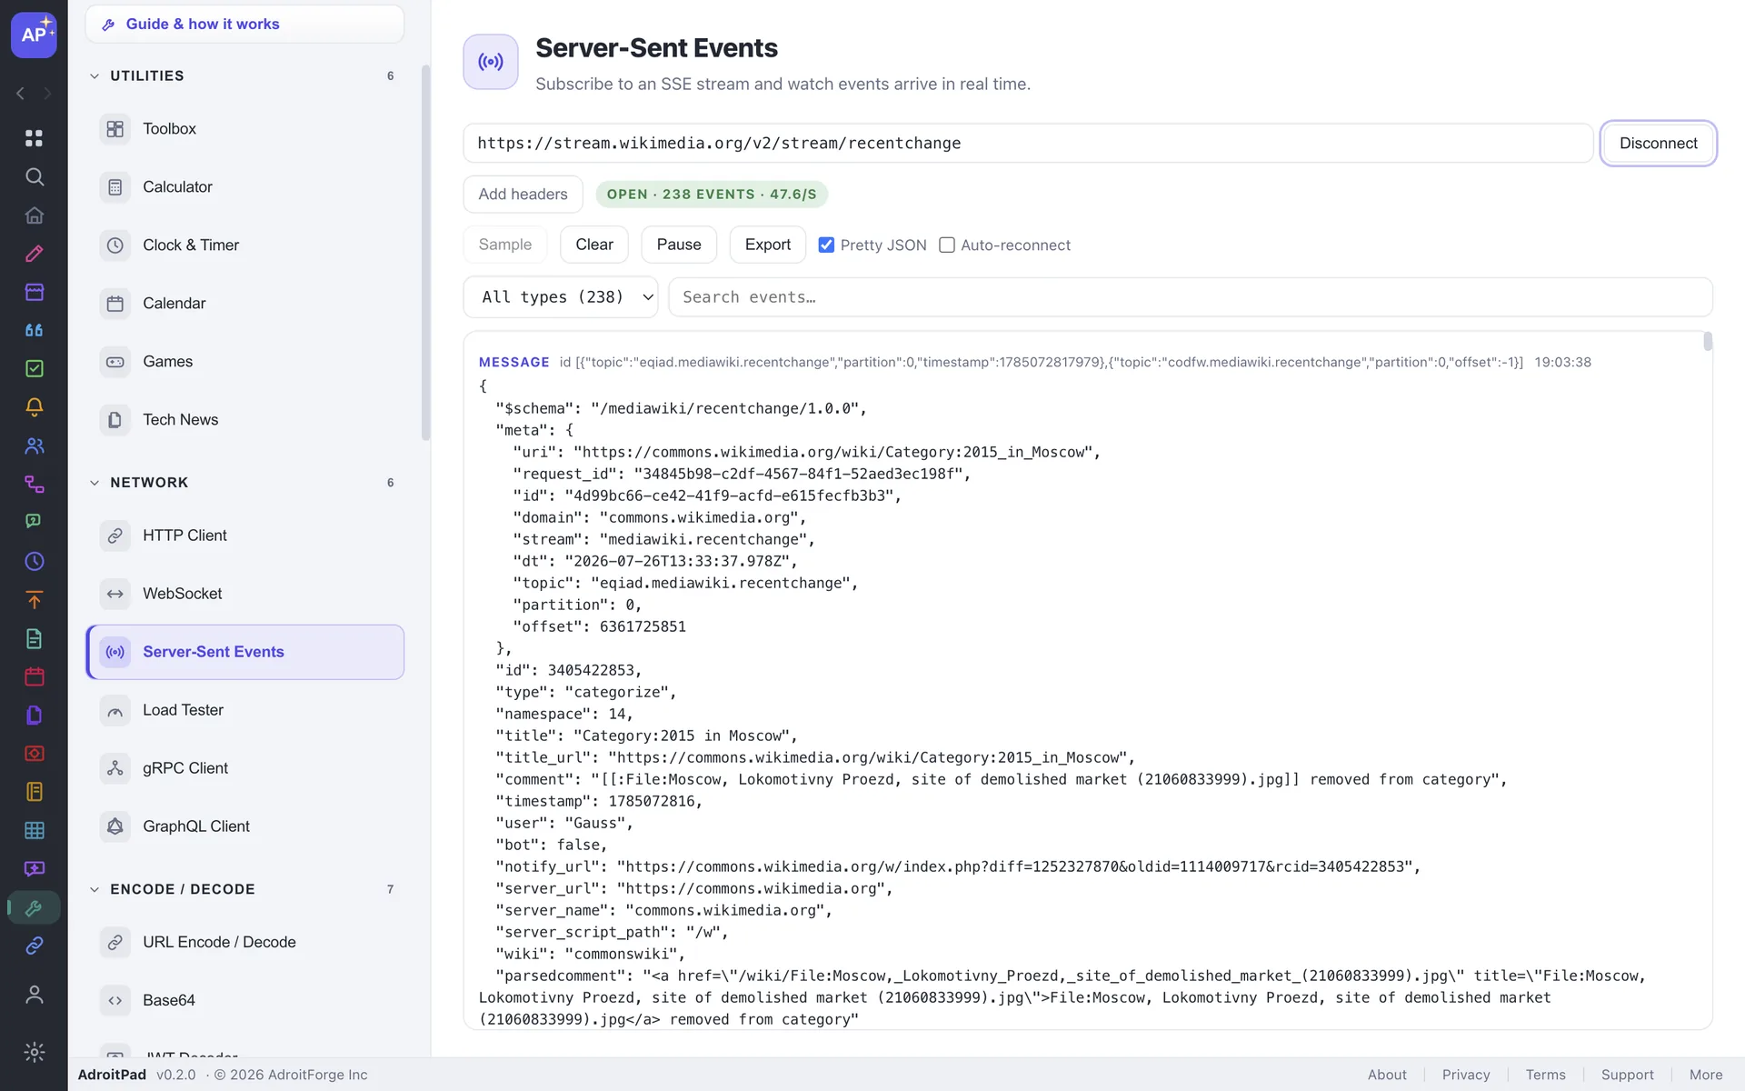Open the red screenshot capture icon
1745x1091 pixels.
[x=34, y=754]
